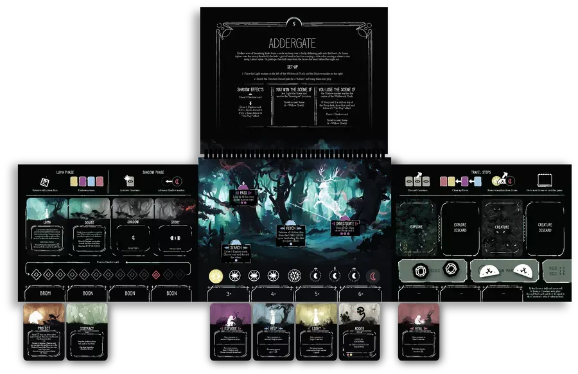Click the Used Dice area
This screenshot has width=578, height=374.
coord(557,271)
